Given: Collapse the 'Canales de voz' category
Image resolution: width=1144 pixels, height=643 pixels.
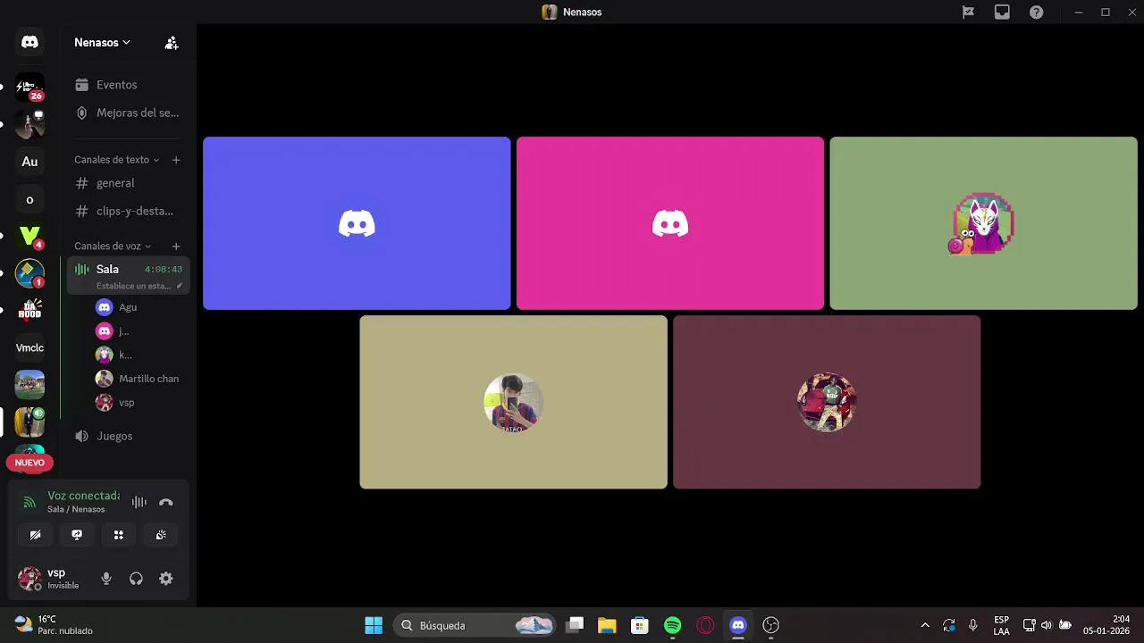Looking at the screenshot, I should pos(113,246).
